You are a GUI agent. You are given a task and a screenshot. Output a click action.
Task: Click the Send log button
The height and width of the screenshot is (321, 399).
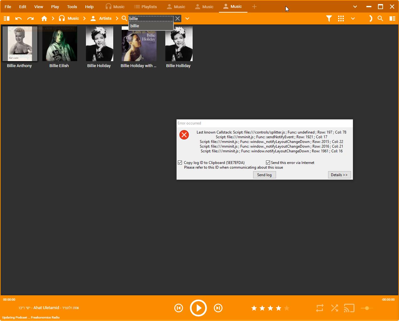click(264, 175)
